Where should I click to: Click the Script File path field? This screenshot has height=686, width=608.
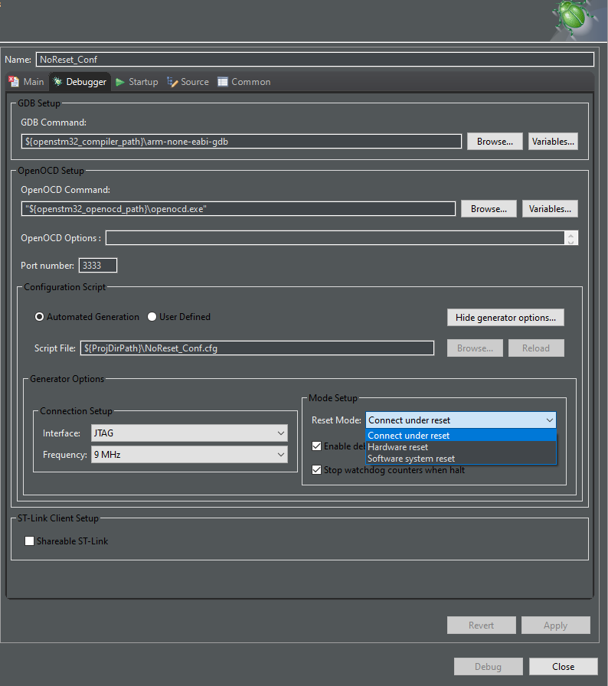pyautogui.click(x=257, y=348)
